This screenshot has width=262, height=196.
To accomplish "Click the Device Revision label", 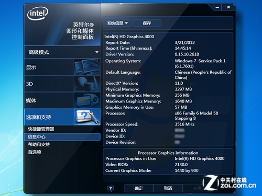I will pyautogui.click(x=121, y=142).
